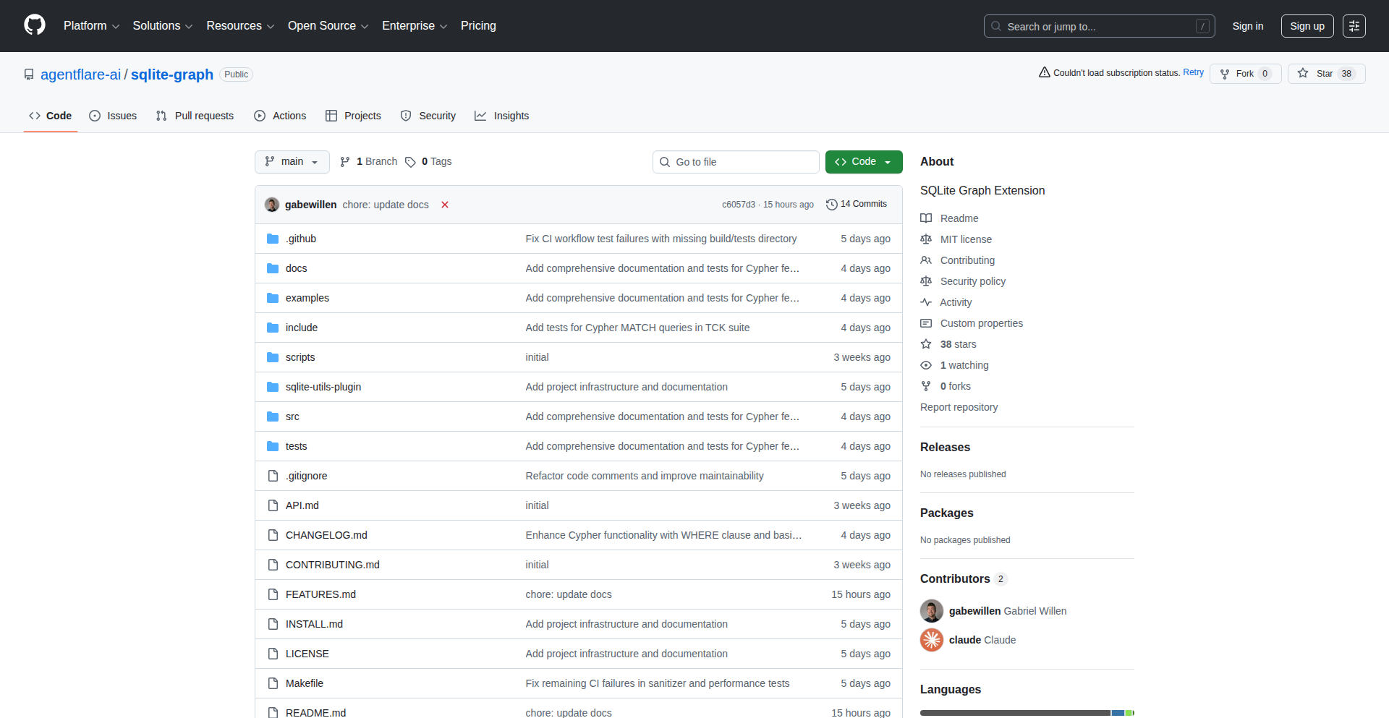Viewport: 1389px width, 718px height.
Task: Click the pulse icon beside Activity
Action: 926,302
